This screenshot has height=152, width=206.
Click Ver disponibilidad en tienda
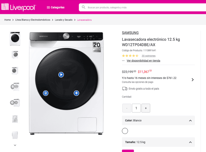[x=143, y=61]
